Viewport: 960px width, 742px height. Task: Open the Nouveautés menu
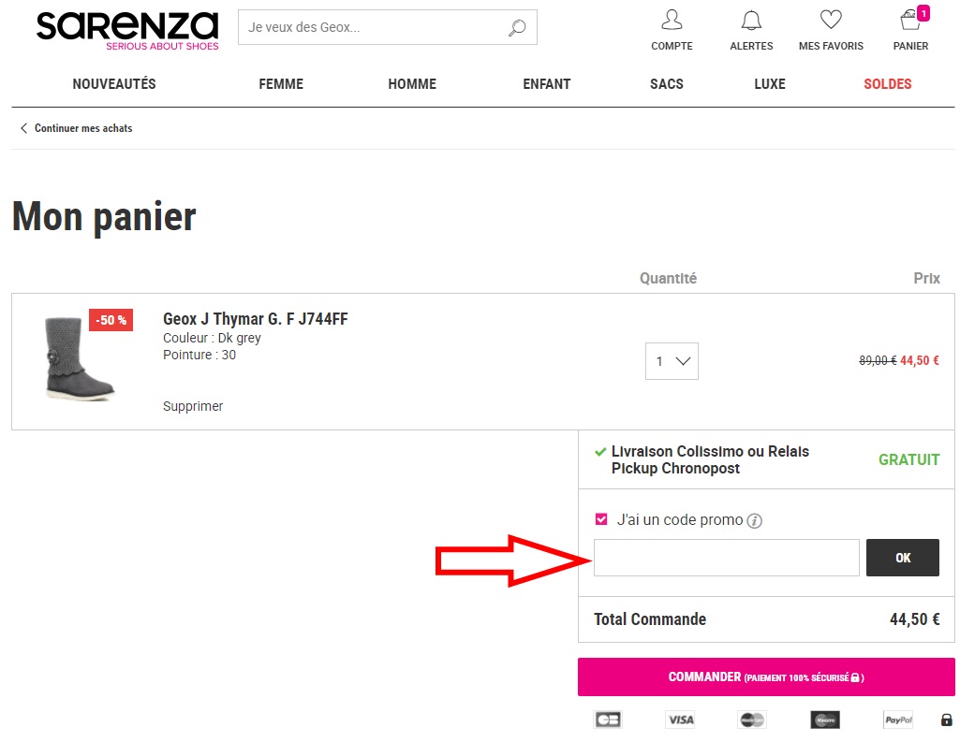(114, 84)
